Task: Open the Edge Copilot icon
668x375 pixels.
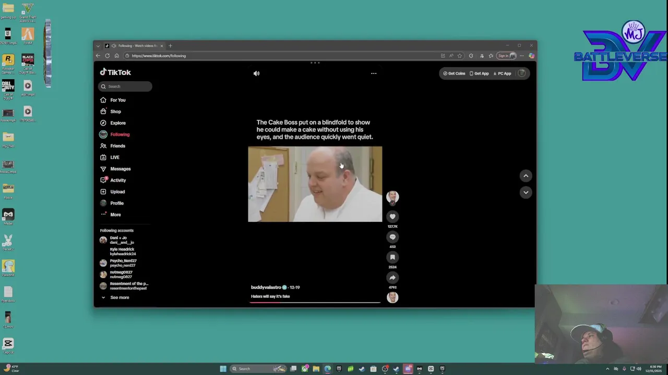Action: coord(531,56)
